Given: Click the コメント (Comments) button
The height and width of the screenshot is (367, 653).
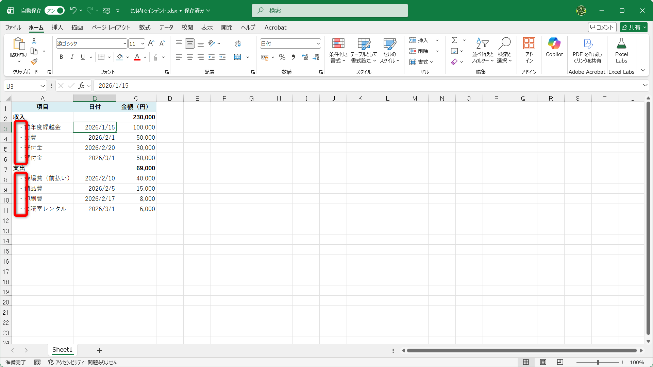Looking at the screenshot, I should [602, 28].
